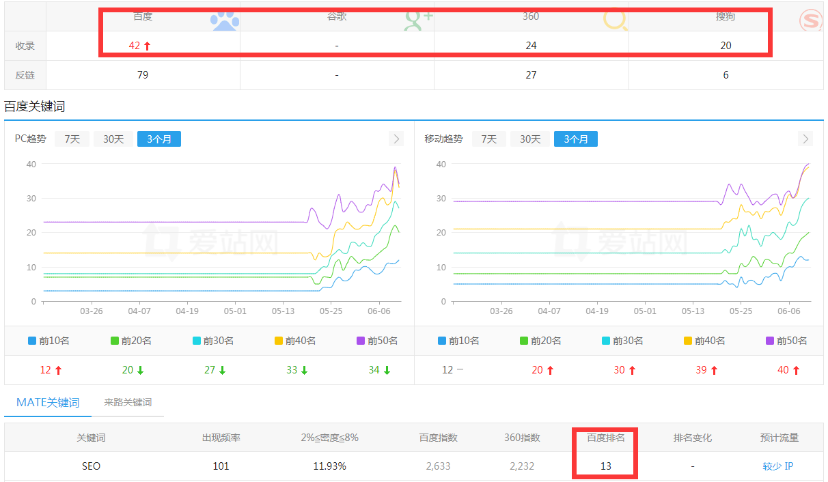
Task: Toggle 前10名 legend in mobile chart
Action: pos(459,341)
